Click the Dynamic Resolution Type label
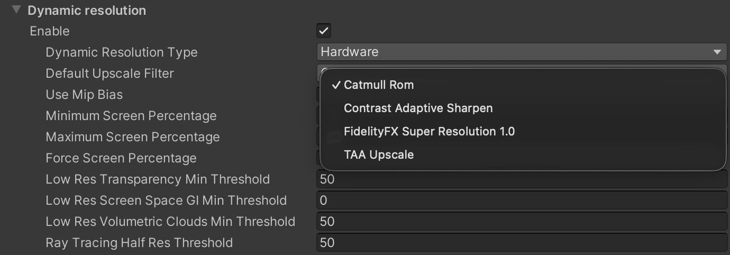The image size is (730, 255). pyautogui.click(x=122, y=52)
